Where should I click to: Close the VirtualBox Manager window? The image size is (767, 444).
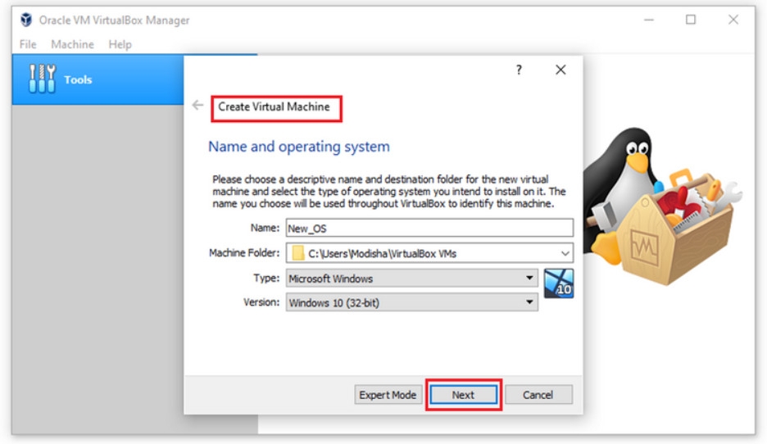(733, 20)
